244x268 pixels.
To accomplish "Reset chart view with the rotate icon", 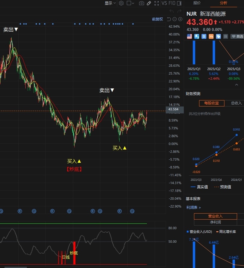I will pyautogui.click(x=169, y=19).
